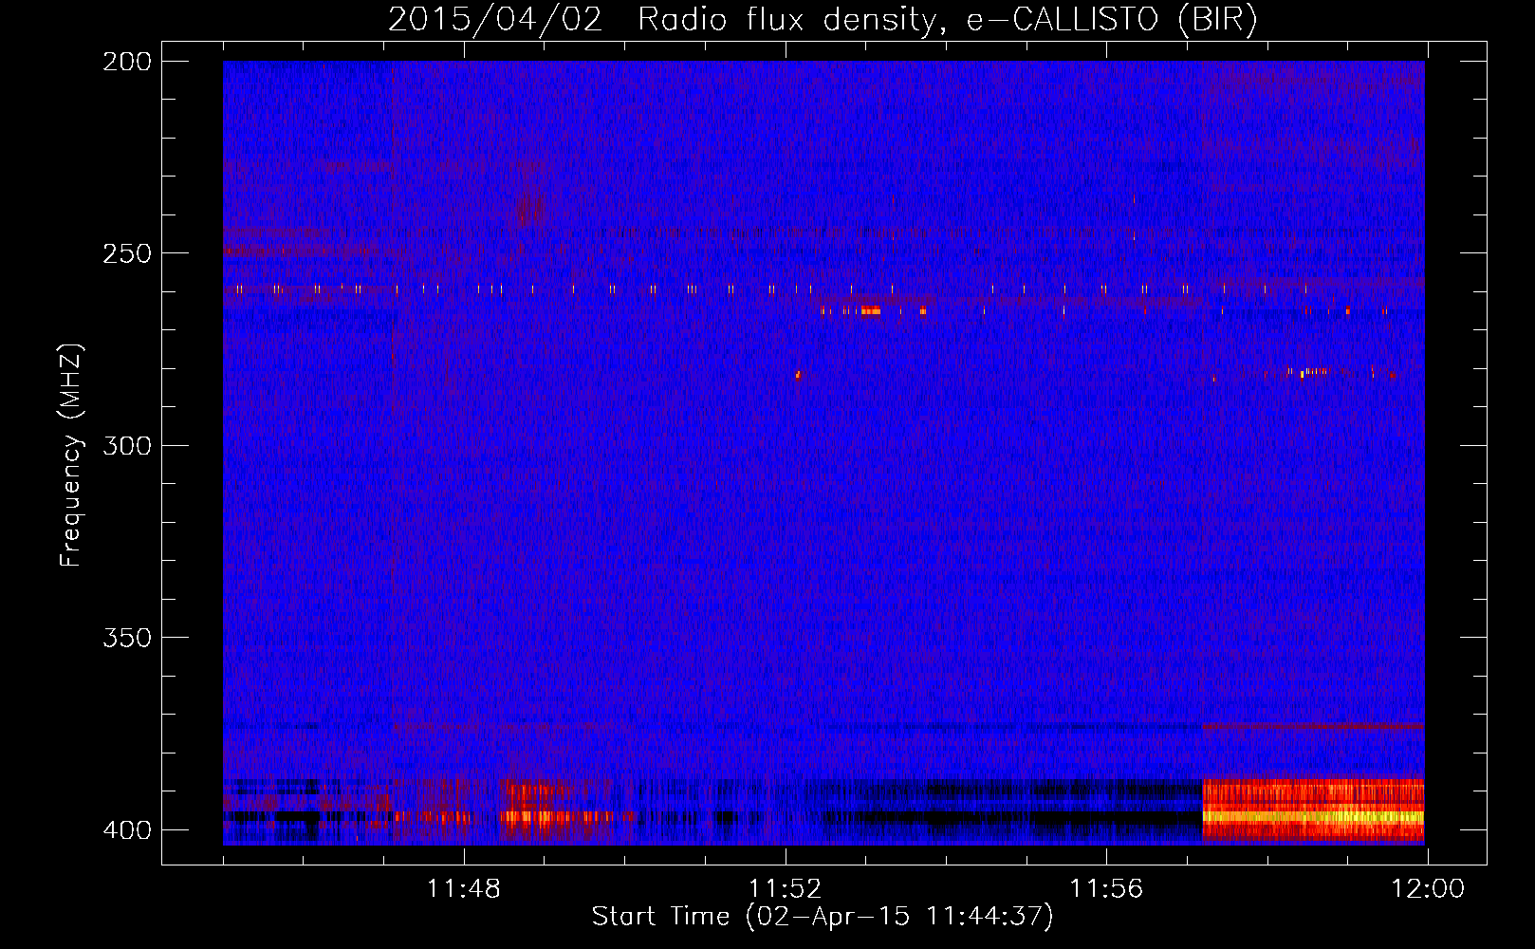Click the "Frequency (MHZ)" axis label
Image resolution: width=1535 pixels, height=949 pixels.
[70, 456]
